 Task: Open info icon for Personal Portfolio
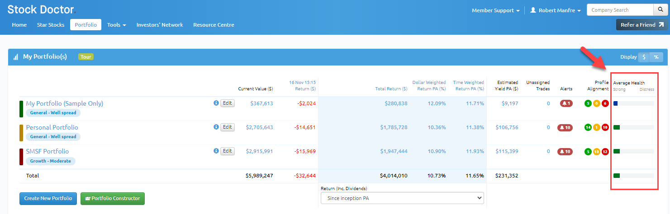coord(216,127)
